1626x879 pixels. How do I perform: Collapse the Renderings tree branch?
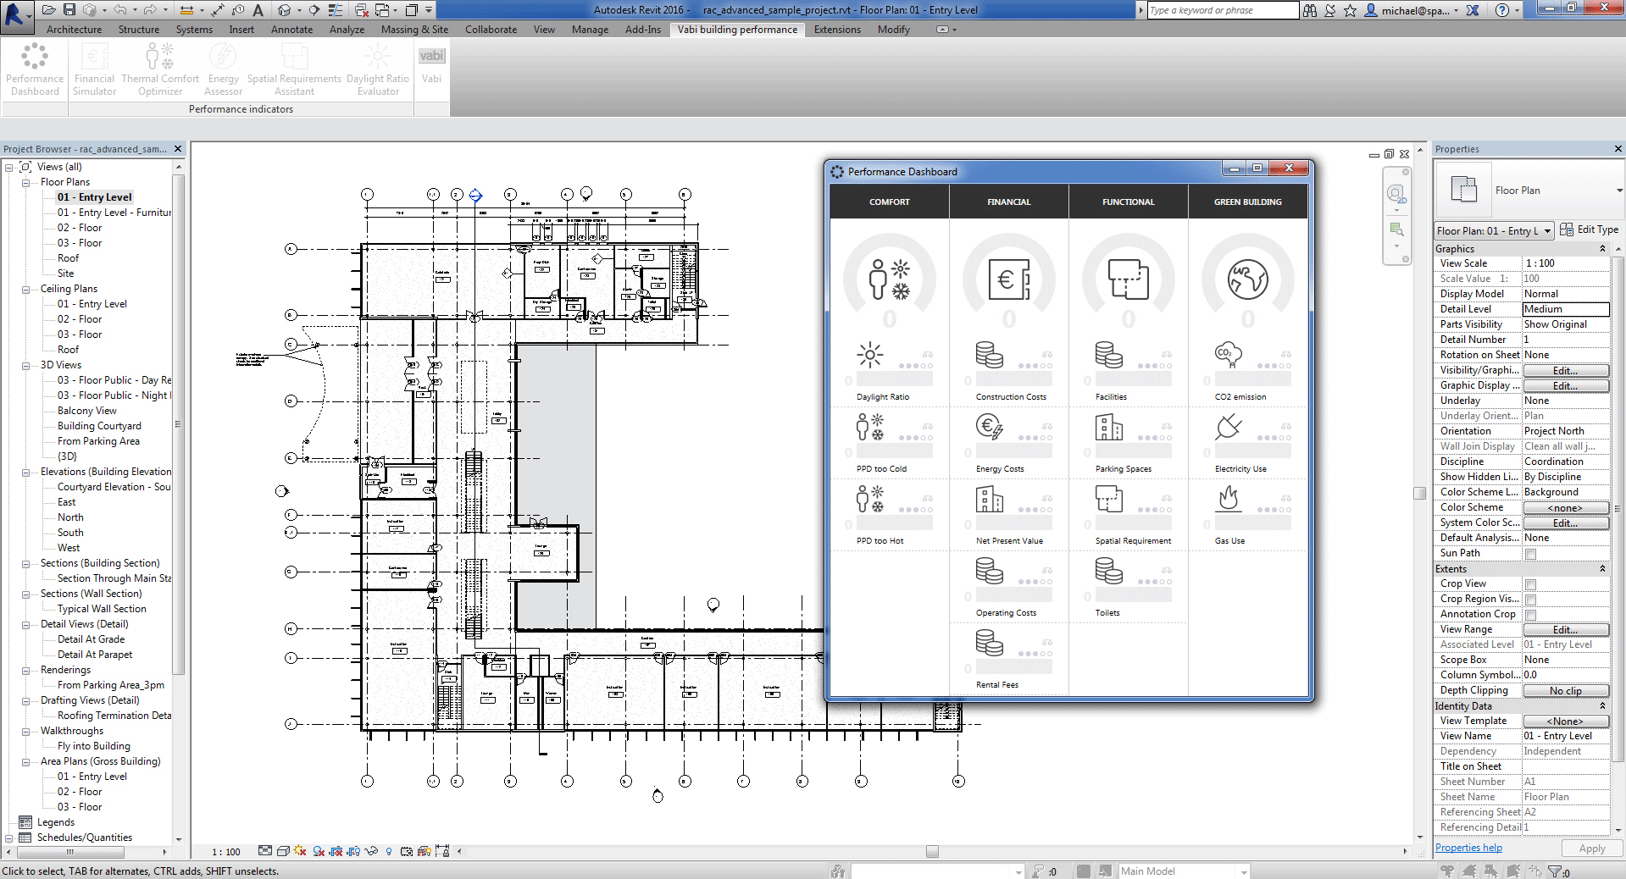tap(25, 670)
